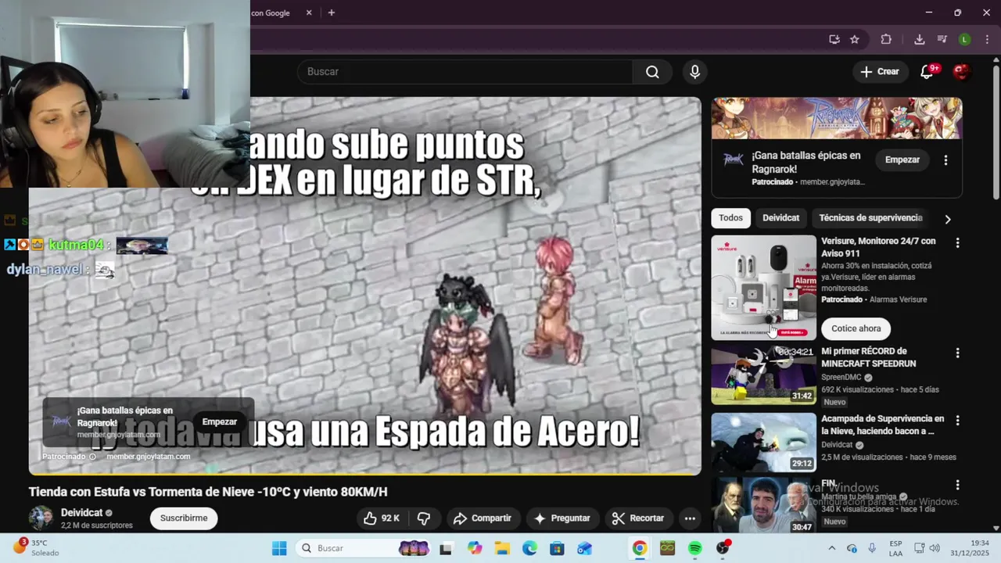Open Chrome profile L avatar
Image resolution: width=1001 pixels, height=563 pixels.
pyautogui.click(x=965, y=39)
